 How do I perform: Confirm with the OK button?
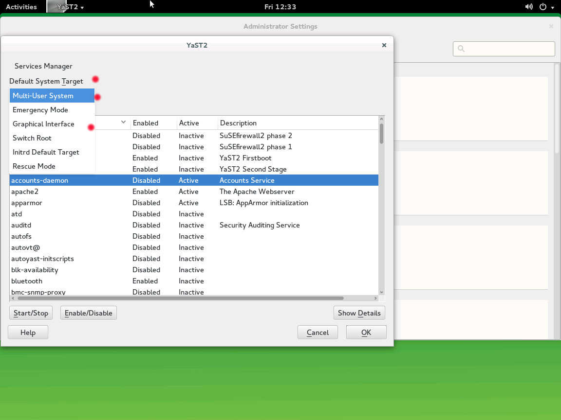tap(366, 332)
